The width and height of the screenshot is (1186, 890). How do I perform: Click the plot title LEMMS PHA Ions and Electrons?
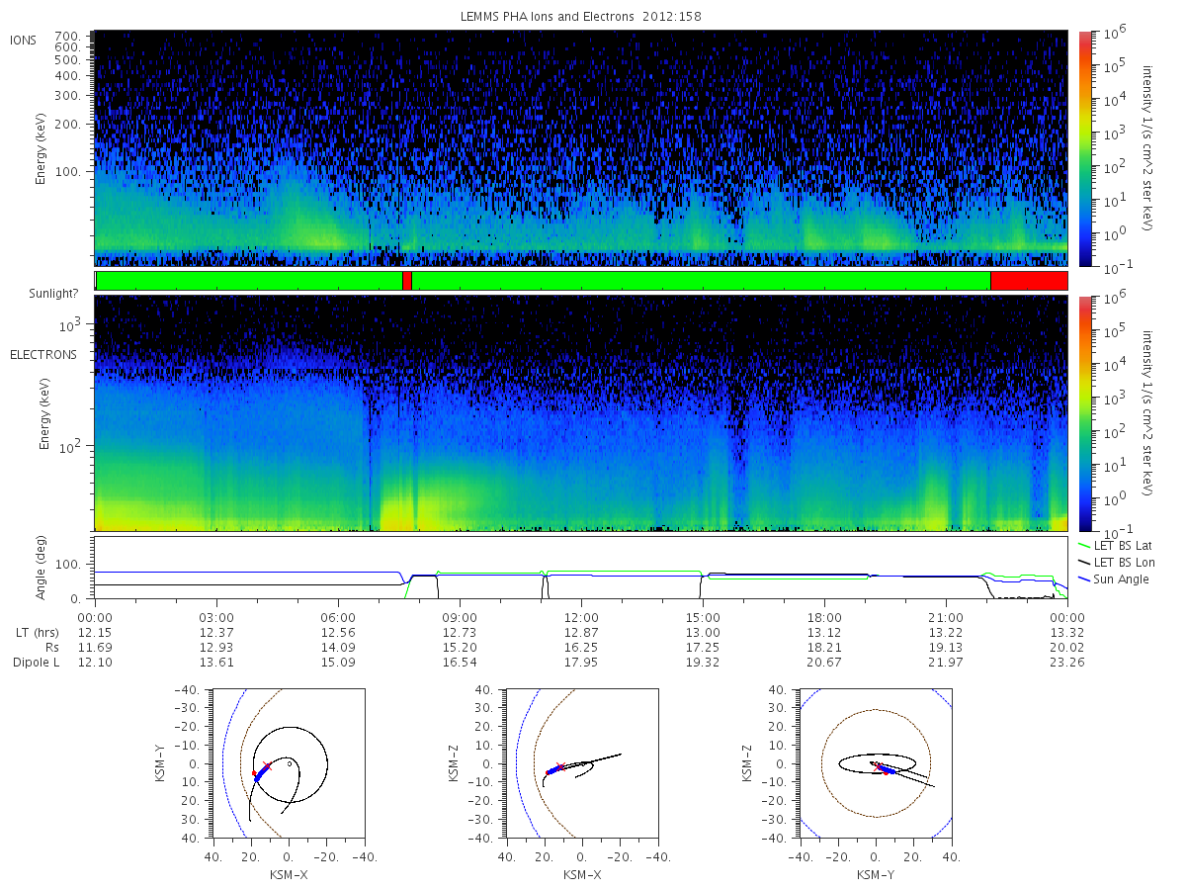[x=581, y=17]
